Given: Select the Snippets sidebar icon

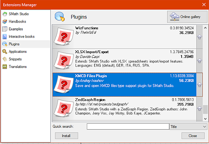Looking at the screenshot, I should (5, 59).
